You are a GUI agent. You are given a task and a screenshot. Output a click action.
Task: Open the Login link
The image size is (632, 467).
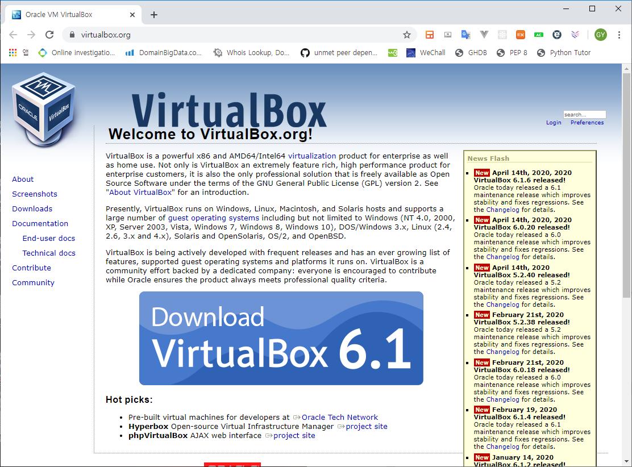554,123
